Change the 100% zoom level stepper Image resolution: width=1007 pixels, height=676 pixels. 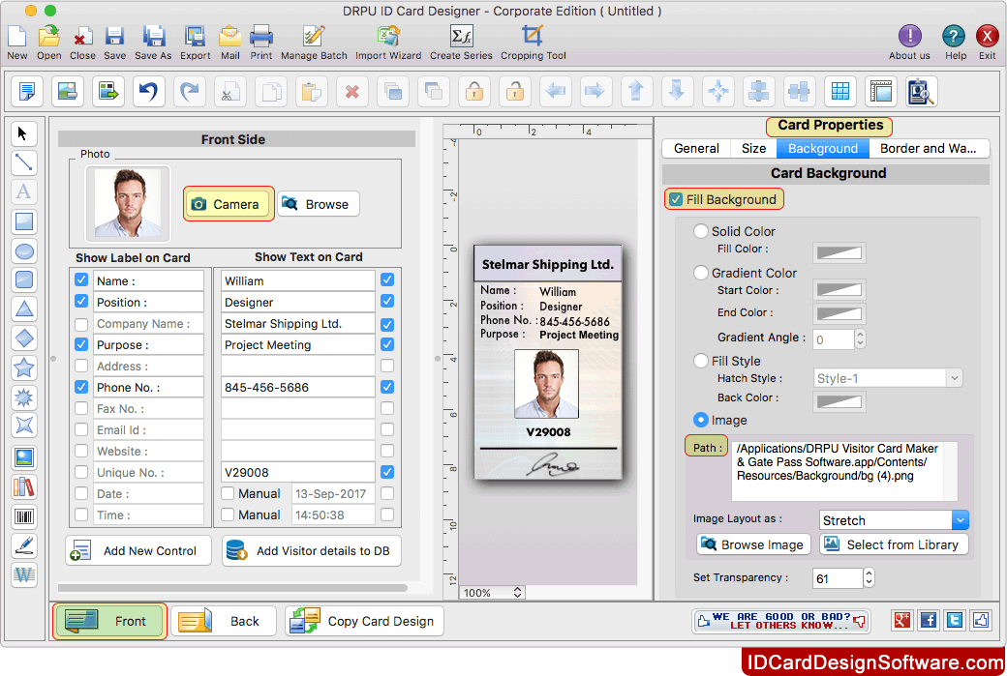pos(517,593)
